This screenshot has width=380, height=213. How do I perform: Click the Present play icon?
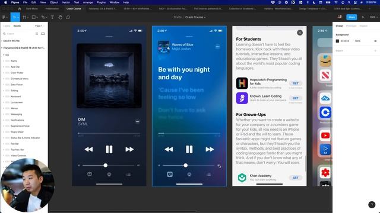coord(363,17)
